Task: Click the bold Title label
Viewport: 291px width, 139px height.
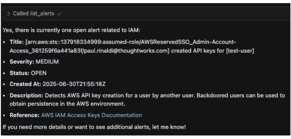Action: point(17,42)
